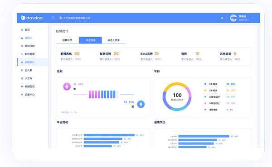Viewport: 272px width, 167px height.
Task: Open notifications via the bell icon
Action: click(x=222, y=18)
